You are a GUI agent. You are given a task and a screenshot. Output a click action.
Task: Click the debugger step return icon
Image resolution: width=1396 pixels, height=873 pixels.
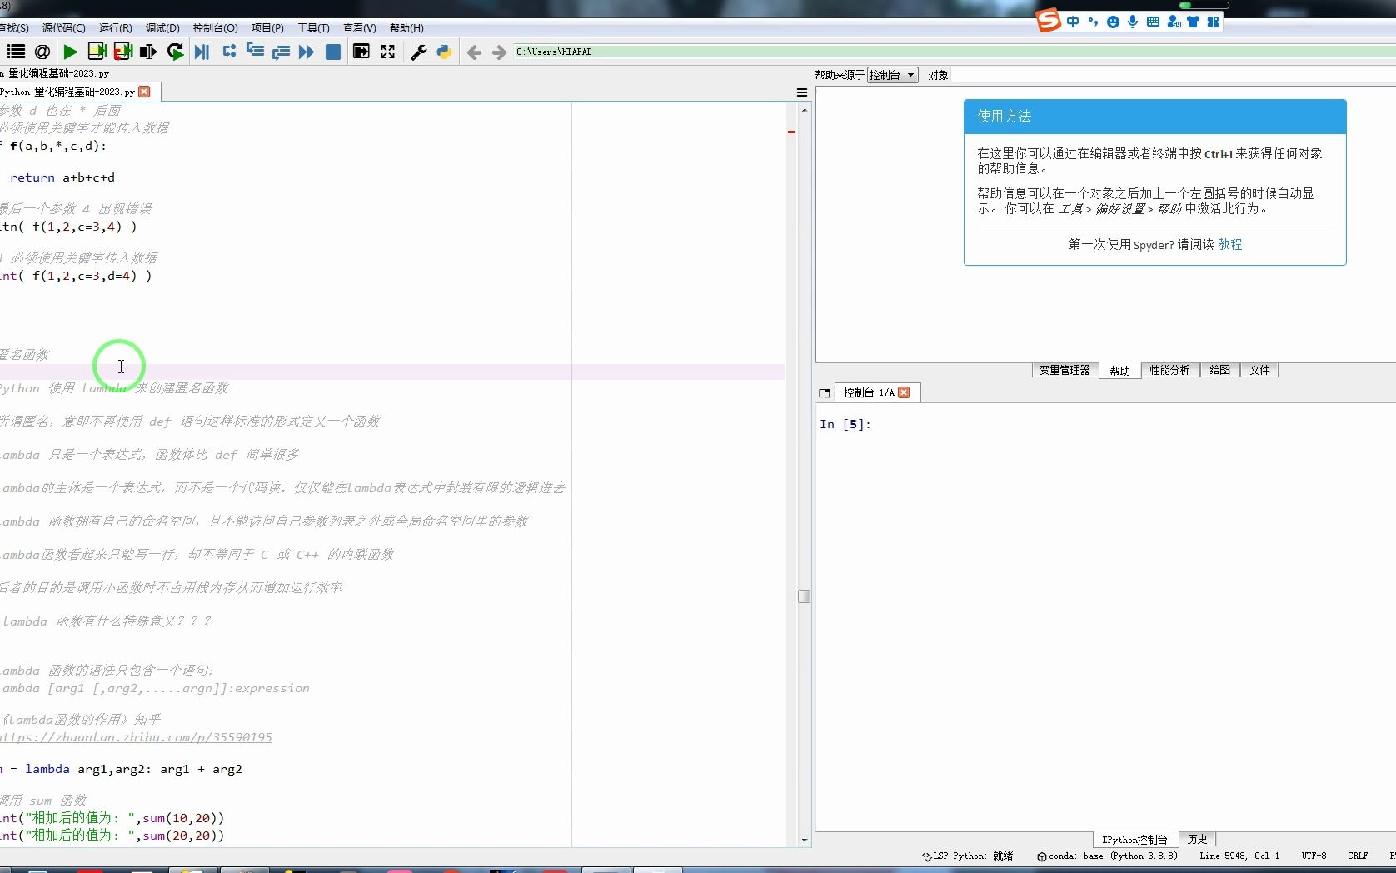[281, 52]
